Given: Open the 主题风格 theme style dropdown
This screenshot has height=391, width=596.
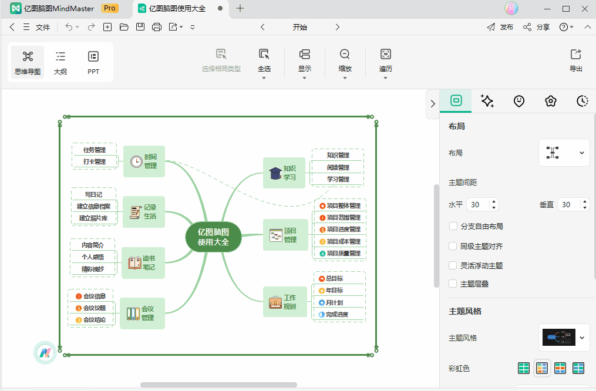Looking at the screenshot, I should coord(564,338).
